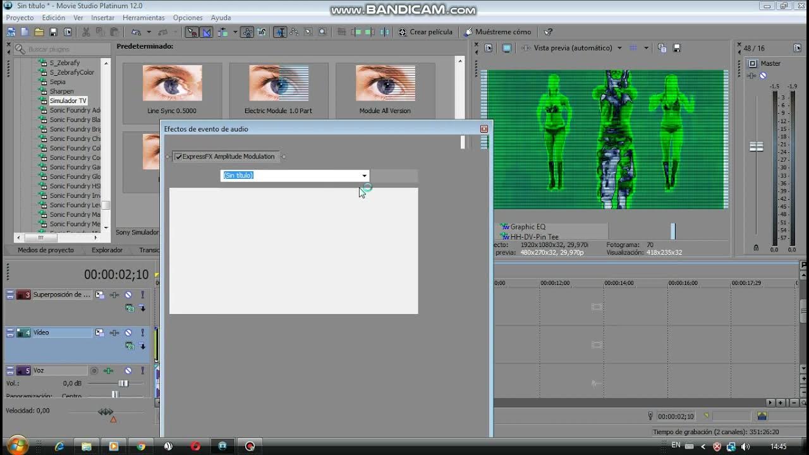This screenshot has height=455, width=809.
Task: Switch to the Explorador tab
Action: click(x=107, y=250)
